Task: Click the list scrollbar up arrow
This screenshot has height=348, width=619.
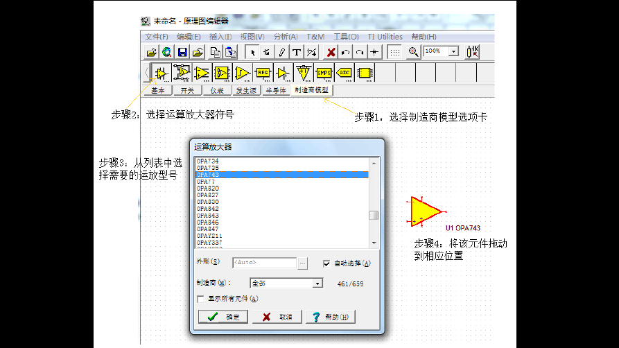Action: (374, 163)
